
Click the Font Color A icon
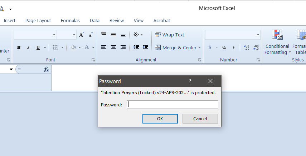(x=87, y=47)
